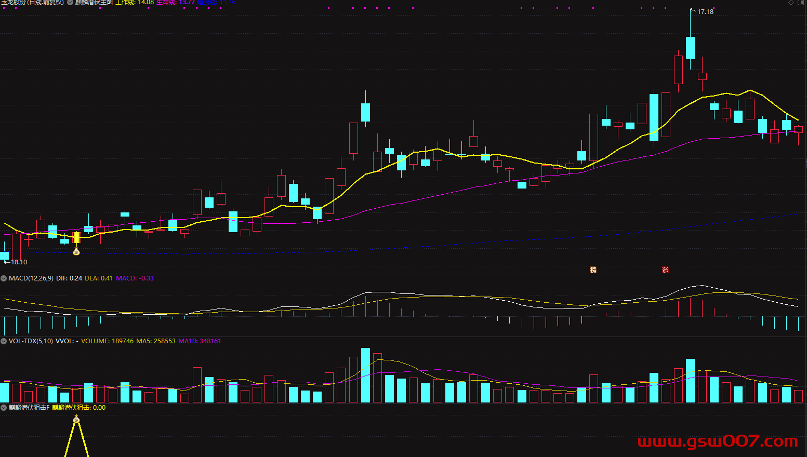Screen dimensions: 807x457
Task: Click the diamond icon at chart top-right
Action: point(791,3)
